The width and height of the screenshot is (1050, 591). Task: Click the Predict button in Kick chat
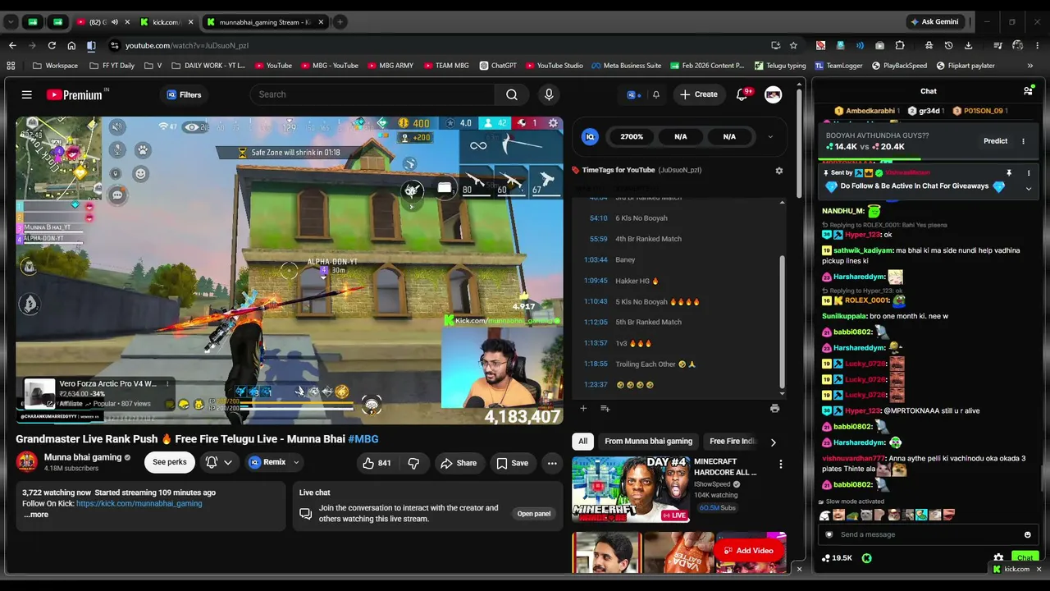point(995,141)
